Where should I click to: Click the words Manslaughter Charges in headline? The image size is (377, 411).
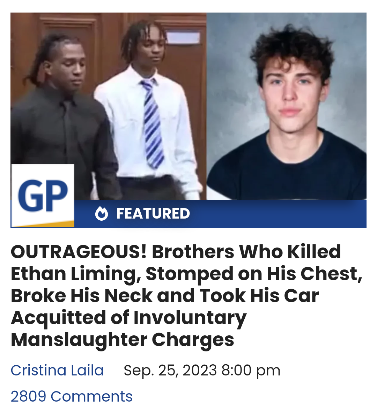pos(122,340)
